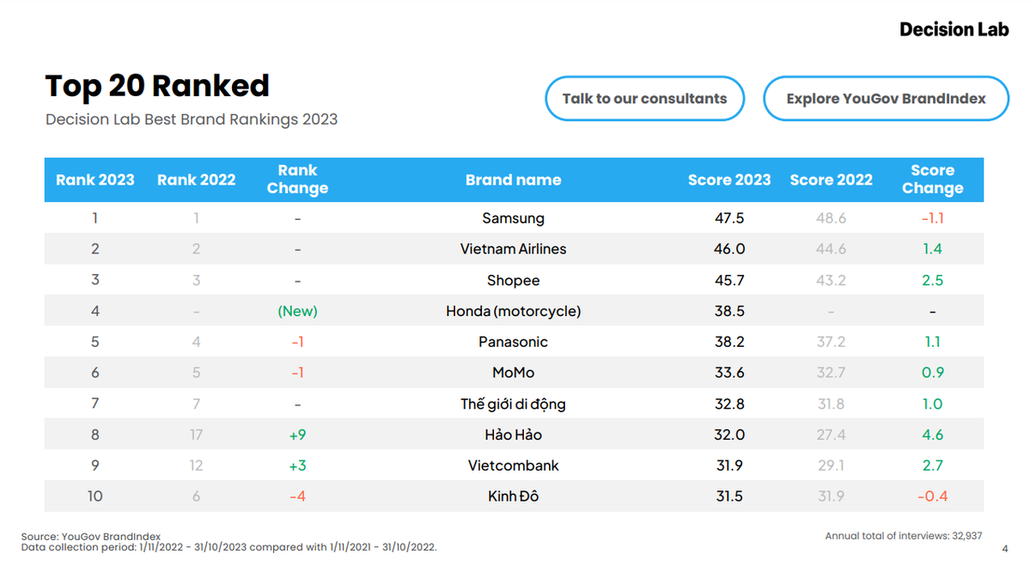The width and height of the screenshot is (1030, 578).
Task: Select the Vietcombank brand name
Action: click(513, 465)
